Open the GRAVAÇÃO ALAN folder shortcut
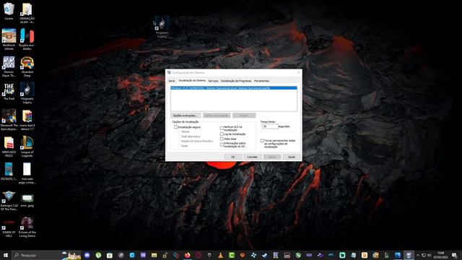The image size is (462, 260). (27, 13)
